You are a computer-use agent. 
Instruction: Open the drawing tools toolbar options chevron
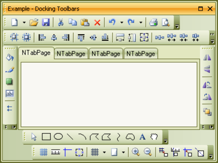coord(165,141)
